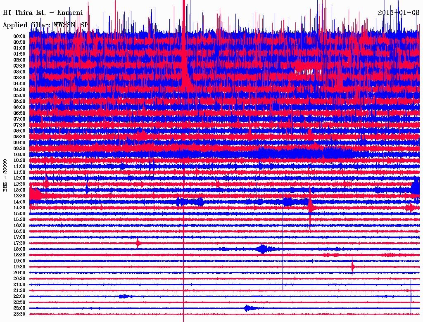Click the 12:00 time label

click(19, 178)
